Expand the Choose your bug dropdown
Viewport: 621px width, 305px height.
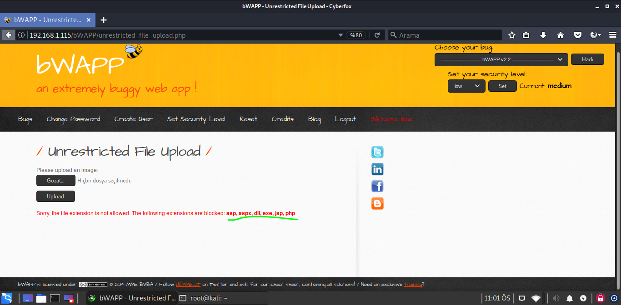(x=501, y=59)
